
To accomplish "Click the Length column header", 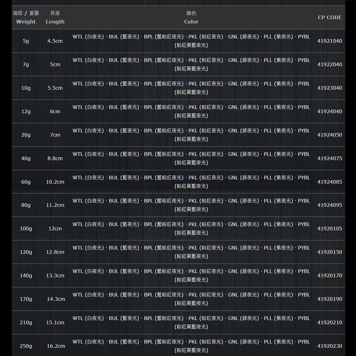I will click(x=55, y=18).
